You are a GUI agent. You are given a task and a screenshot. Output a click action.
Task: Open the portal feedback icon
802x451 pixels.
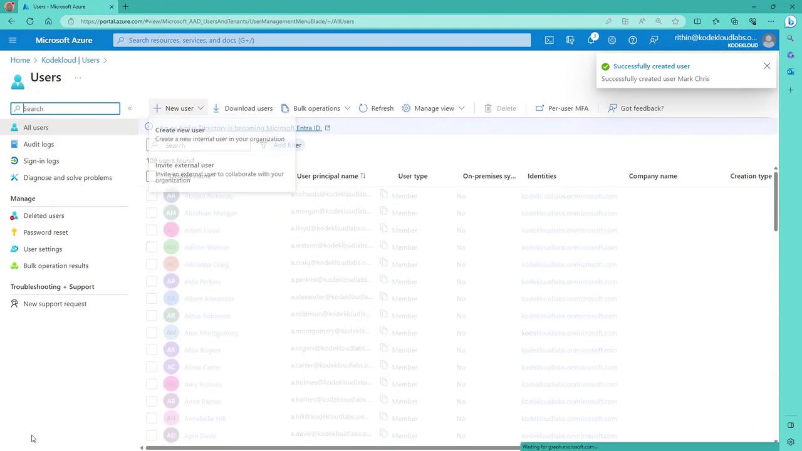click(x=654, y=40)
